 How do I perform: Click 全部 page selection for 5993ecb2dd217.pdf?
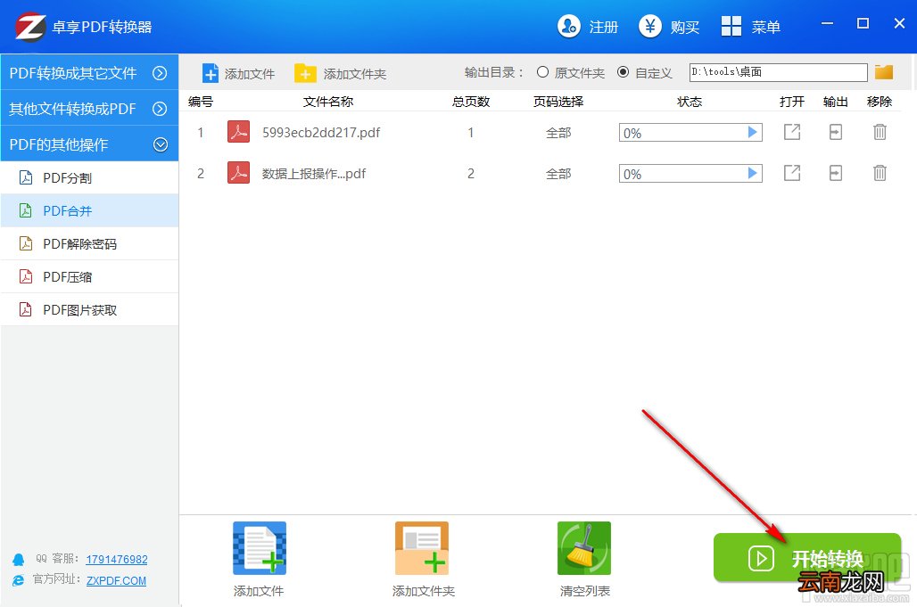click(558, 133)
